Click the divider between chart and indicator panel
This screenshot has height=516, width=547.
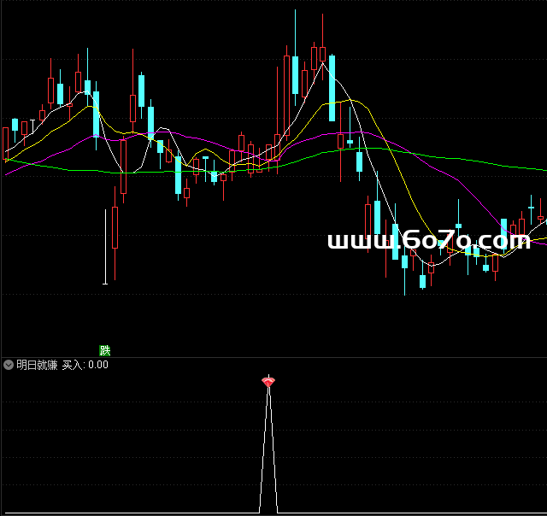click(x=273, y=357)
